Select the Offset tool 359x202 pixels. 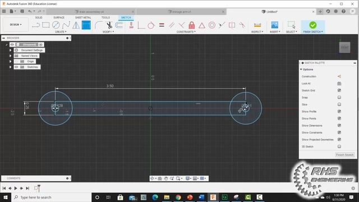(119, 25)
